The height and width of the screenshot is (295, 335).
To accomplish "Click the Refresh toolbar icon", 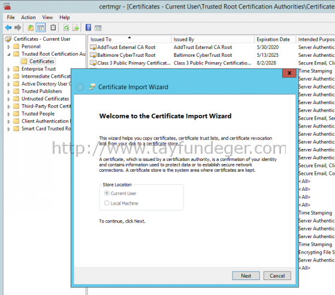I will (x=67, y=28).
